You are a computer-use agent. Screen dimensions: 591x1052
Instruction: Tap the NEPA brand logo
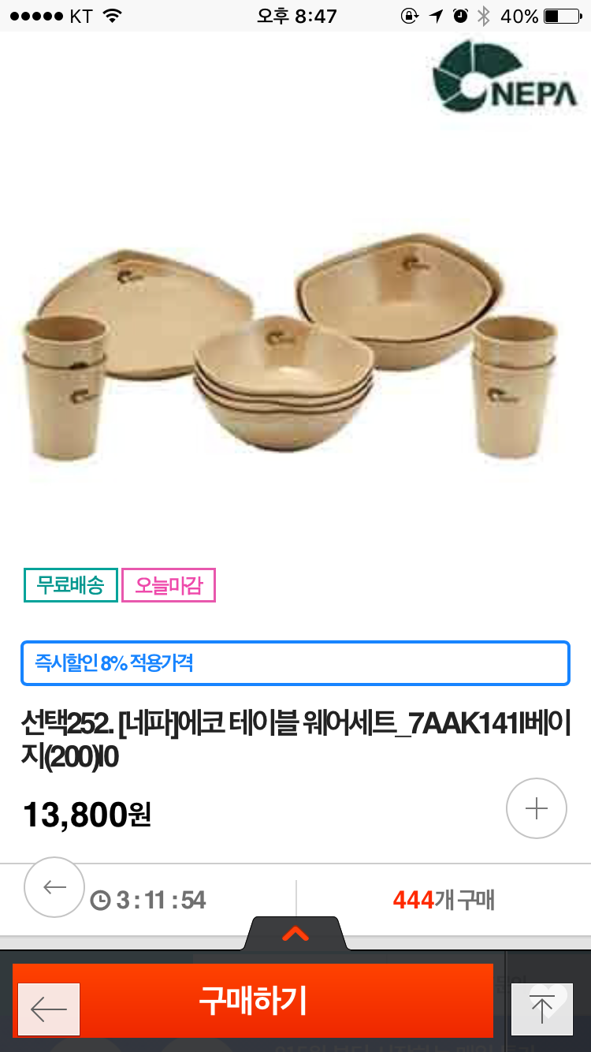point(504,75)
